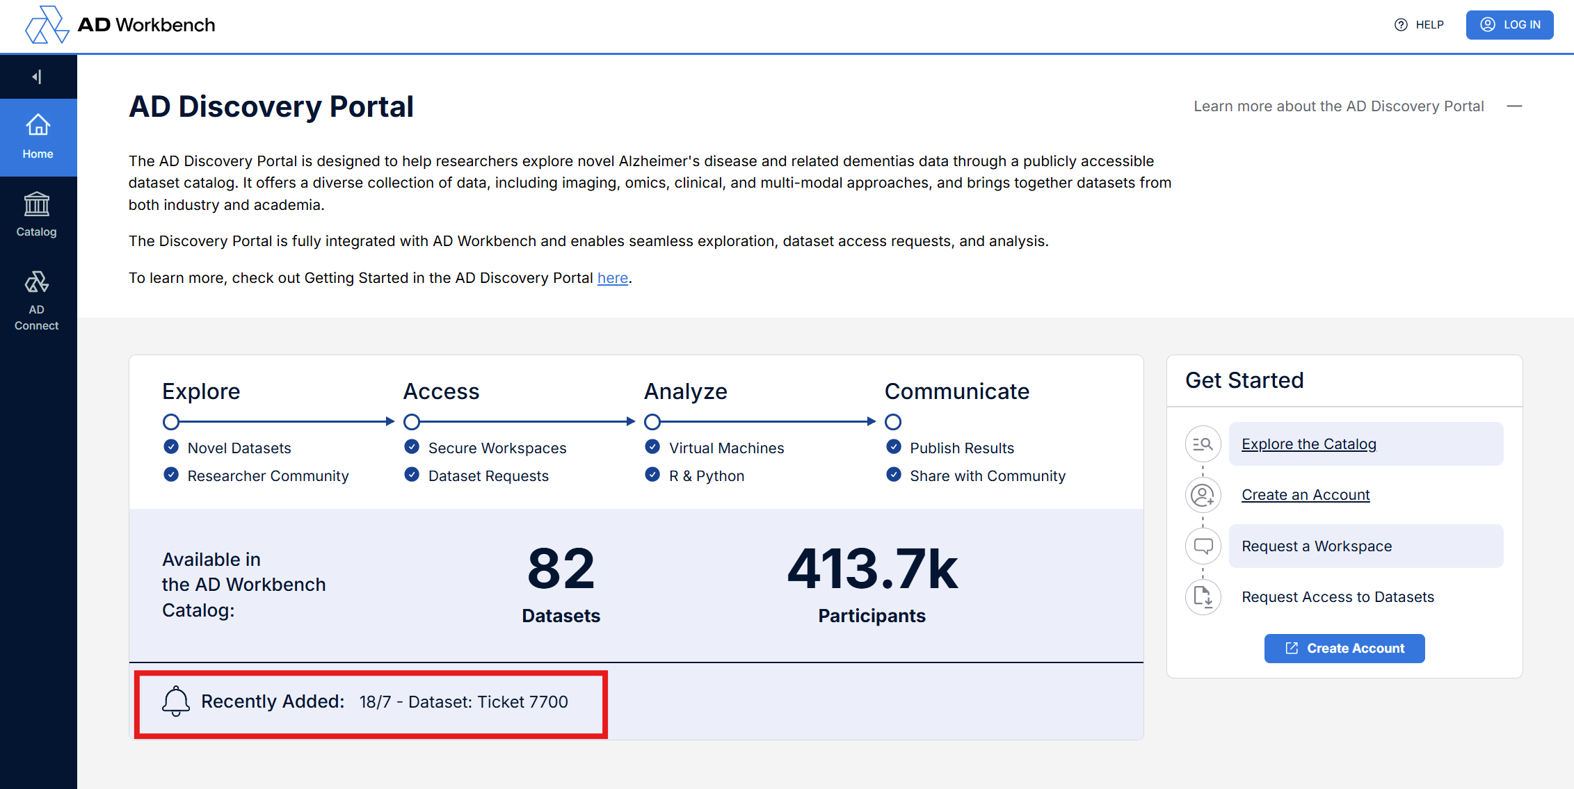The height and width of the screenshot is (789, 1574).
Task: Click the Request a Workspace chat icon
Action: click(1203, 546)
